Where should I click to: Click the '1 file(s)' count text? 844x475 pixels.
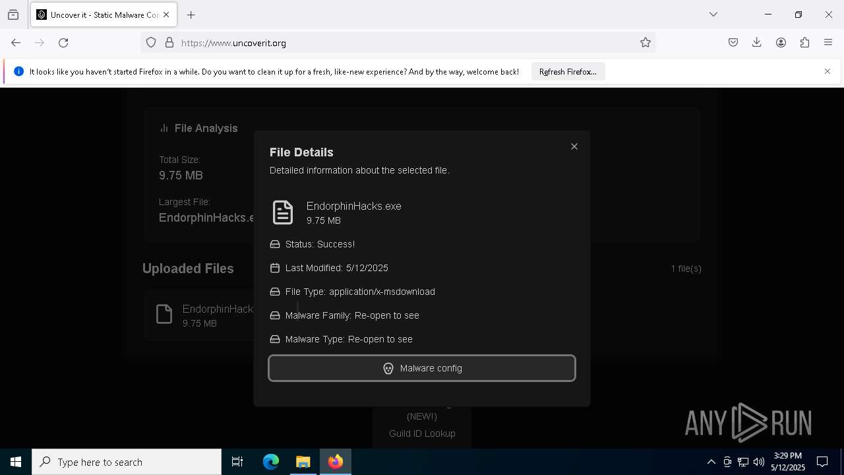pyautogui.click(x=686, y=269)
